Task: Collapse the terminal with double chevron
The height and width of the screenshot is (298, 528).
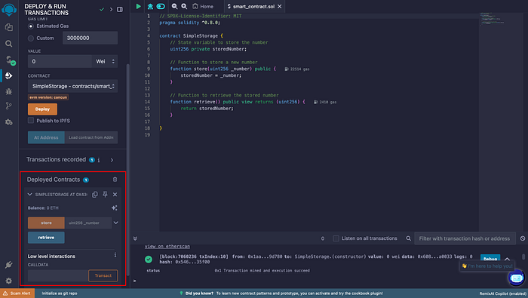Action: [x=135, y=238]
